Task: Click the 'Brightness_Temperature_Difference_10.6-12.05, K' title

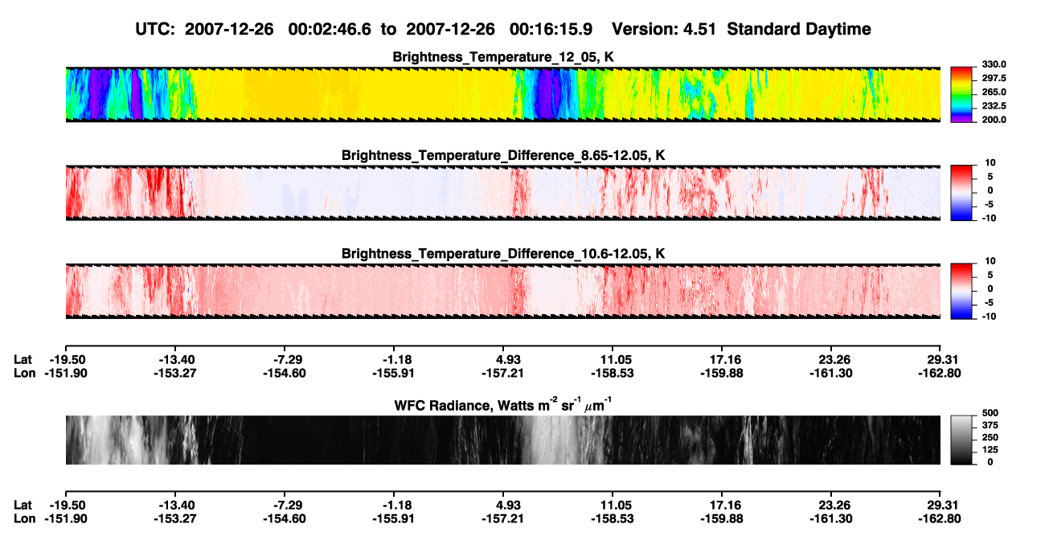Action: (x=503, y=254)
